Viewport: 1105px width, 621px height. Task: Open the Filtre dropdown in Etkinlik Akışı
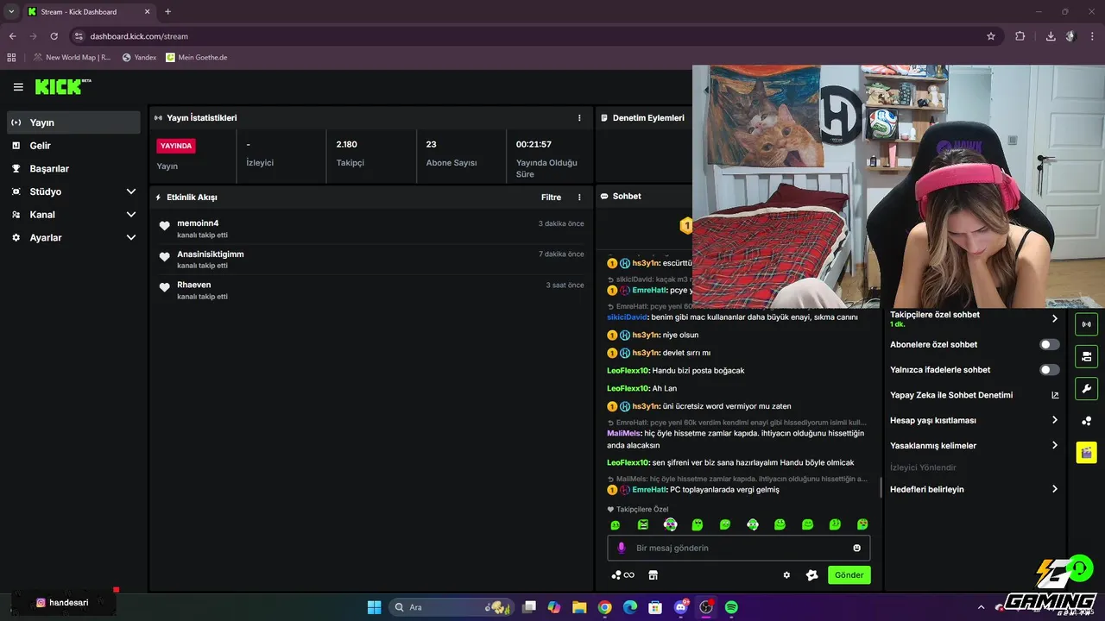tap(551, 198)
